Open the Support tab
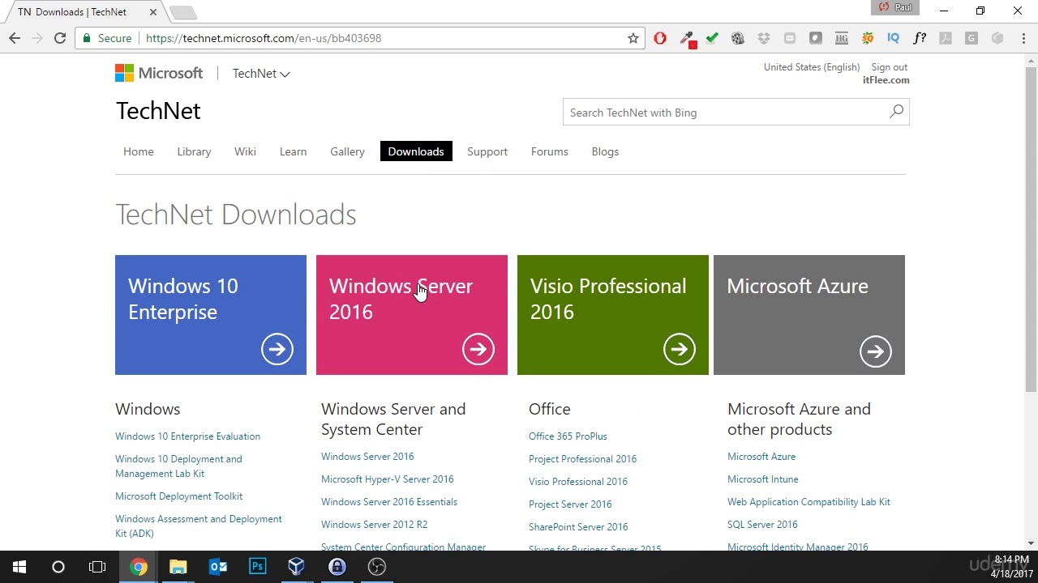The image size is (1038, 583). [x=487, y=151]
